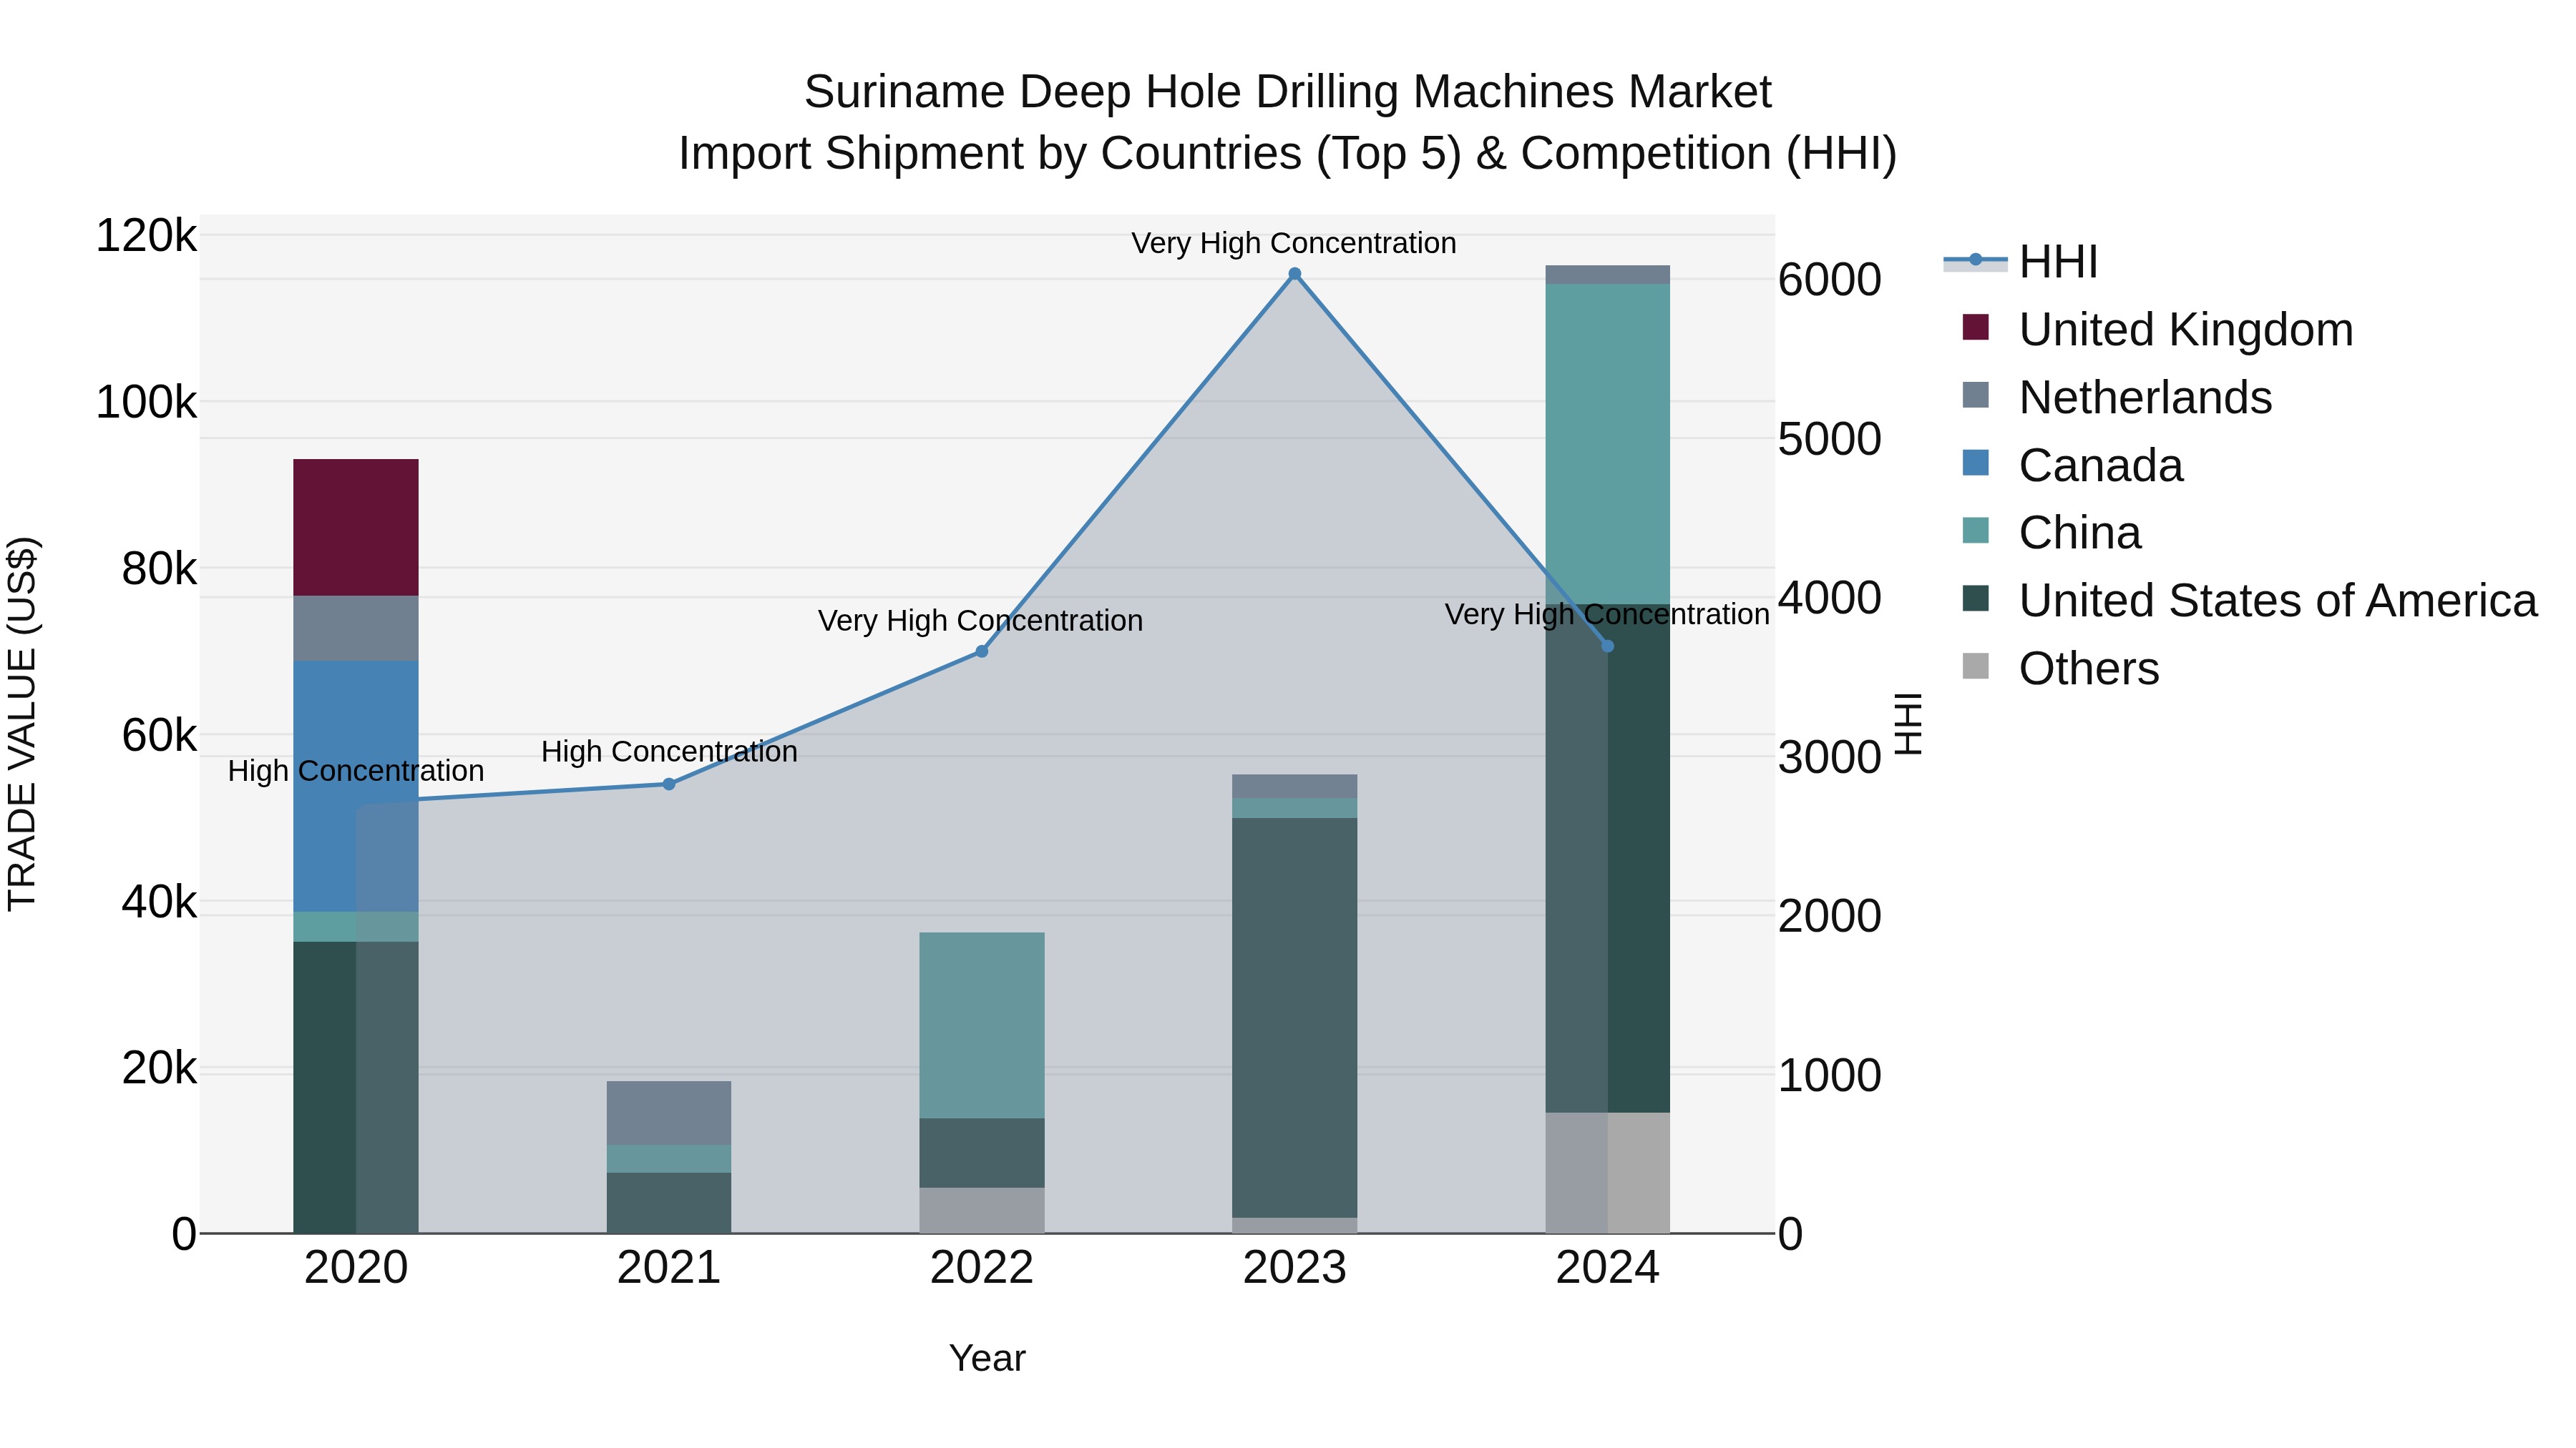
Task: Click the 2022 x-axis label
Action: (981, 1268)
